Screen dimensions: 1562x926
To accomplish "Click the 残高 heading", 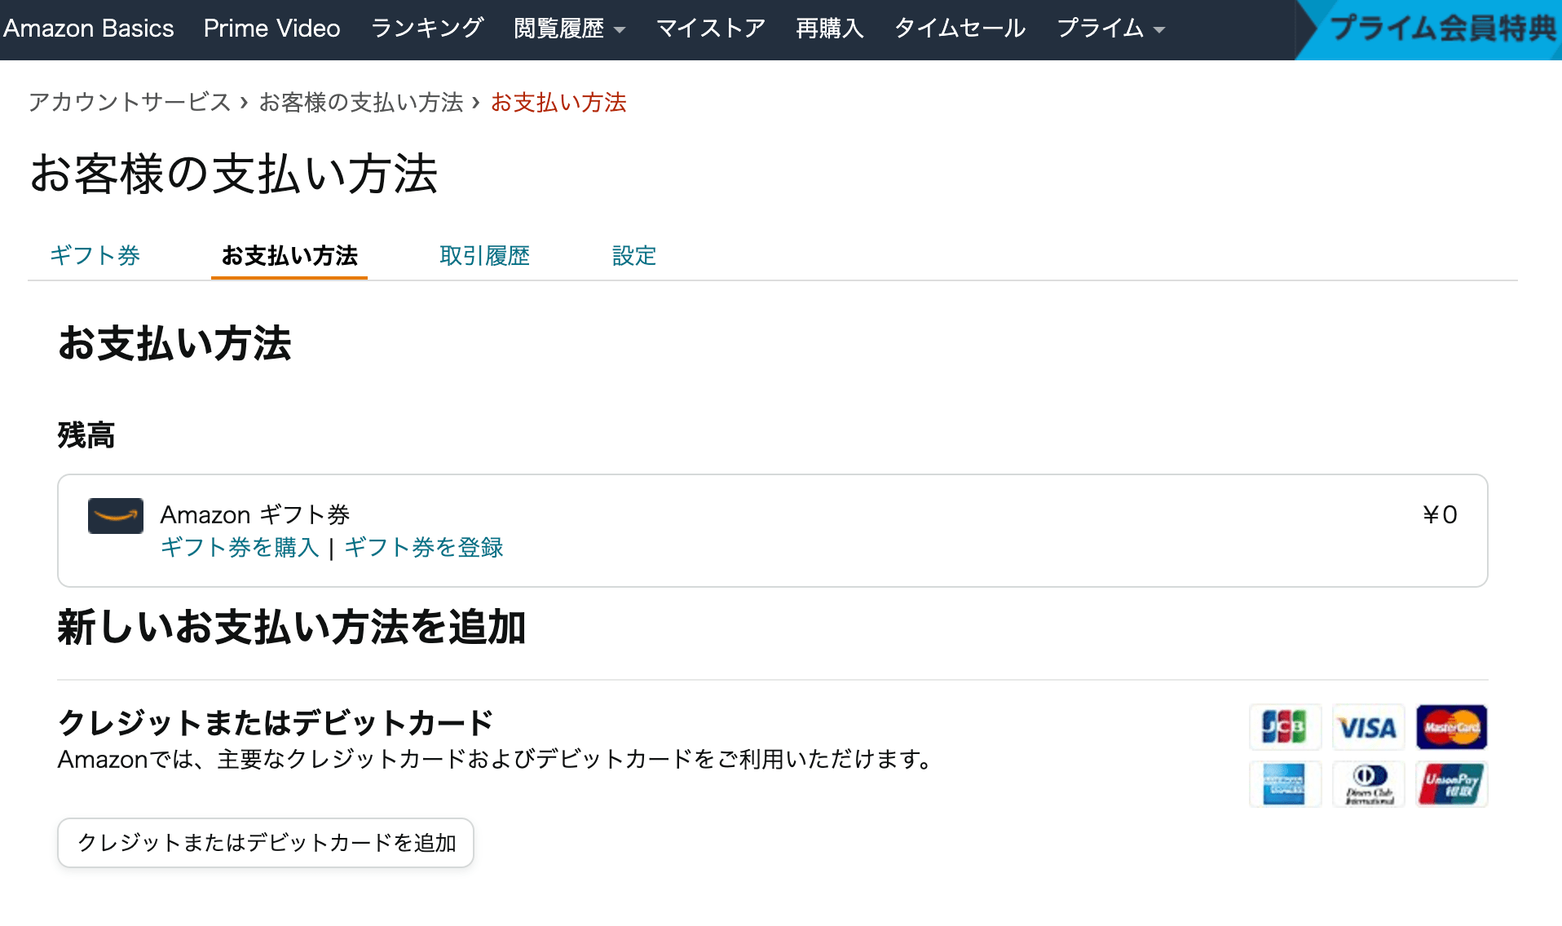I will 86,435.
